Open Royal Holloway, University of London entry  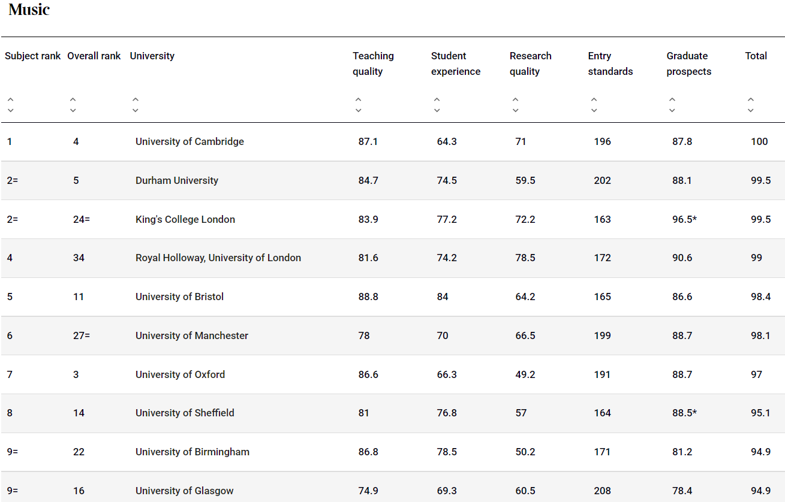click(x=218, y=258)
